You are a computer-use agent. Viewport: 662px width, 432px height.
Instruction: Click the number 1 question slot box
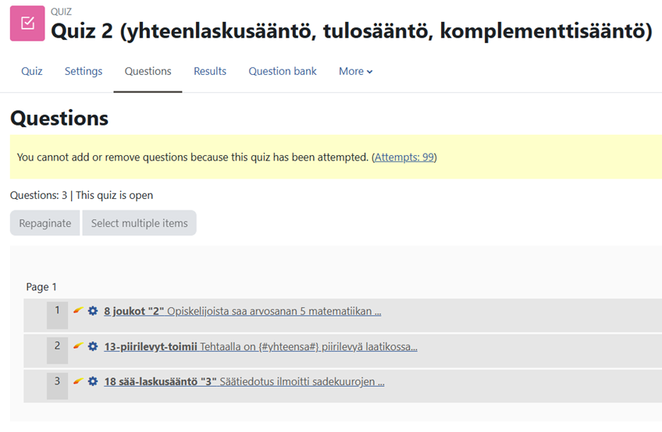coord(57,314)
